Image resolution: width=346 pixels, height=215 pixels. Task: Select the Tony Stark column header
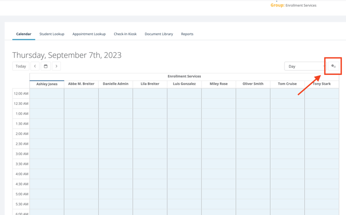click(322, 84)
